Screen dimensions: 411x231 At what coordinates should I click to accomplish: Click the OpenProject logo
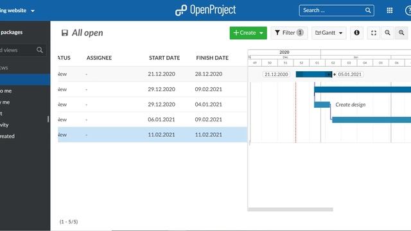pyautogui.click(x=205, y=10)
